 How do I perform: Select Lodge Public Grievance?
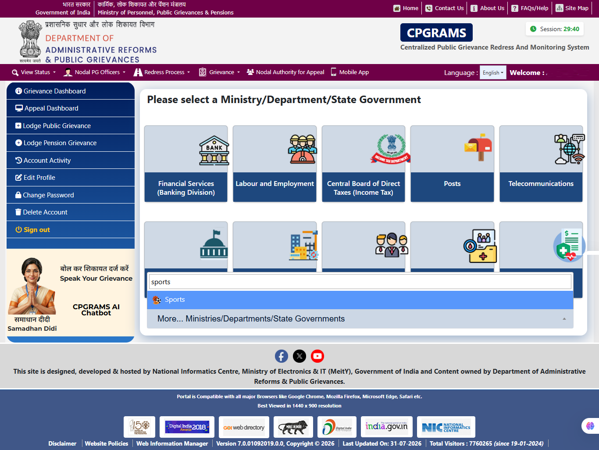pos(71,126)
